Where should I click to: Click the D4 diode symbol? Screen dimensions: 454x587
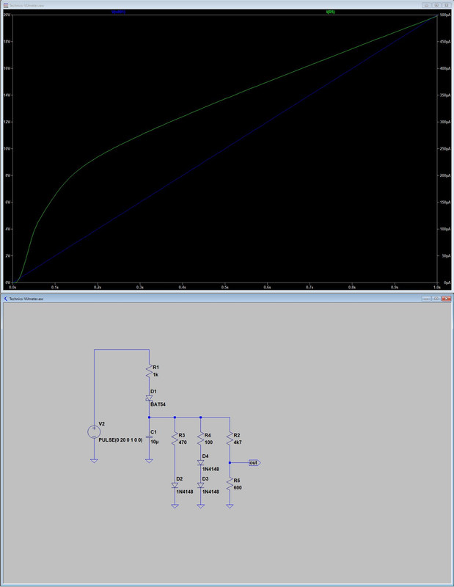click(x=201, y=463)
